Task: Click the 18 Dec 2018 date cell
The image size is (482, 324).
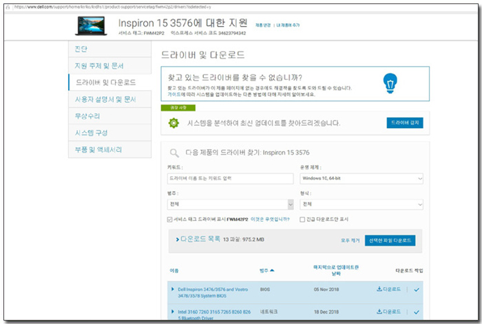Action: click(x=326, y=312)
